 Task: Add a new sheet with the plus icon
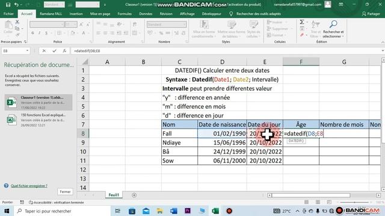coord(134,195)
